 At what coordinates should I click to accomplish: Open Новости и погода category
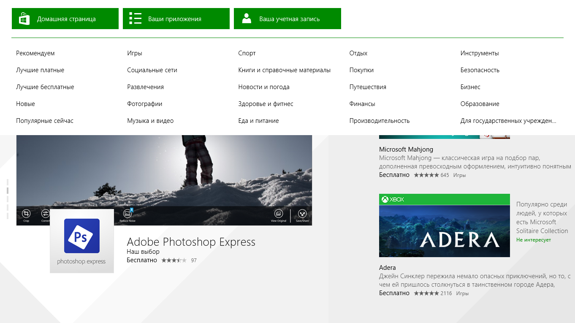264,87
